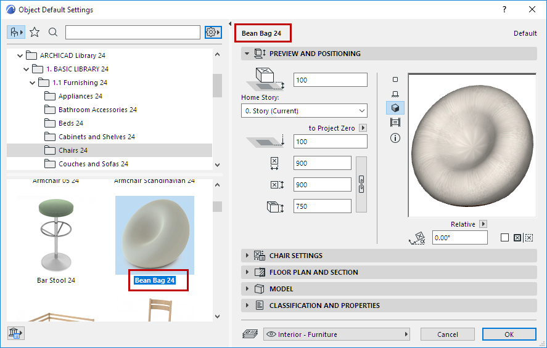The width and height of the screenshot is (547, 348).
Task: Open the Home Story dropdown
Action: [x=304, y=111]
